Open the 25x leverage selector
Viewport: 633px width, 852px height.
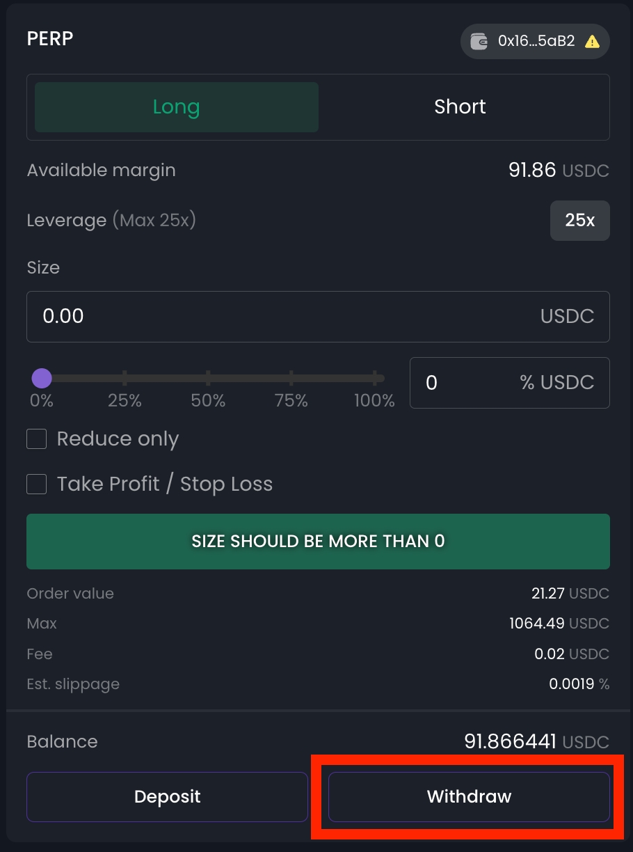579,221
